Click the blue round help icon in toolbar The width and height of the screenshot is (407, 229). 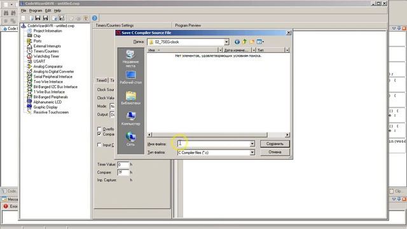pyautogui.click(x=95, y=18)
